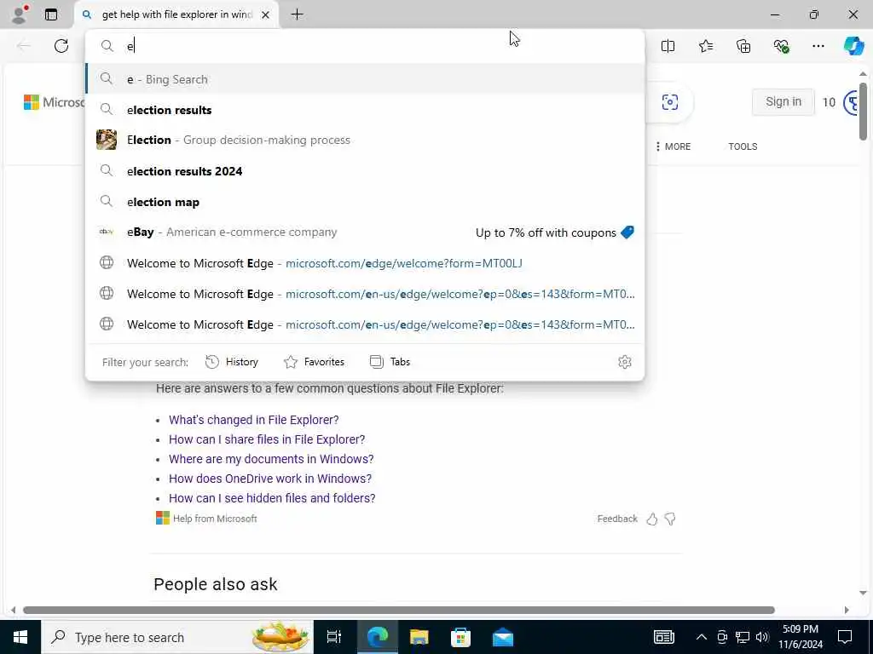Click Microsoft Edge taskbar icon
Viewport: 873px width, 654px height.
(377, 637)
